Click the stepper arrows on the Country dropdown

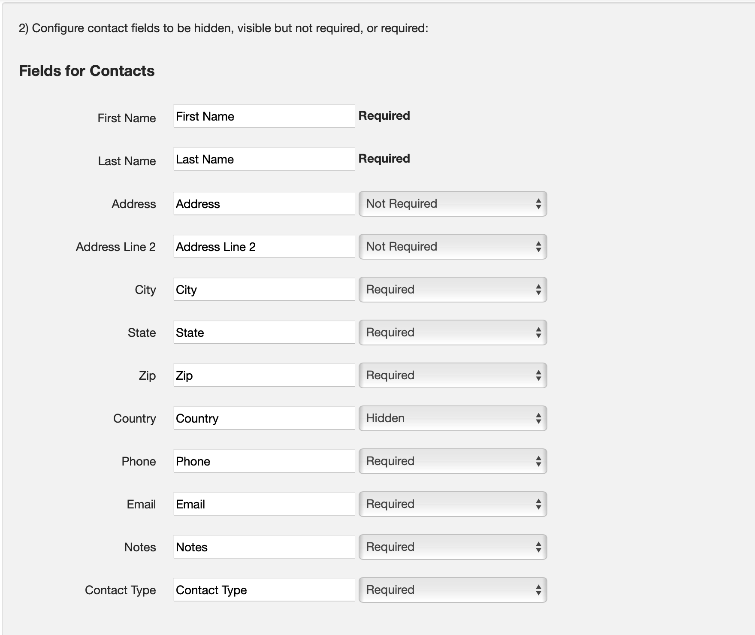[540, 418]
